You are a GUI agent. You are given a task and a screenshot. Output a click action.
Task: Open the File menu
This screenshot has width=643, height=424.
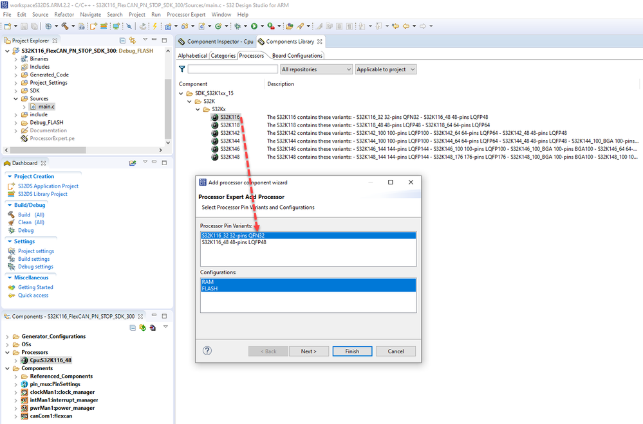tap(7, 14)
